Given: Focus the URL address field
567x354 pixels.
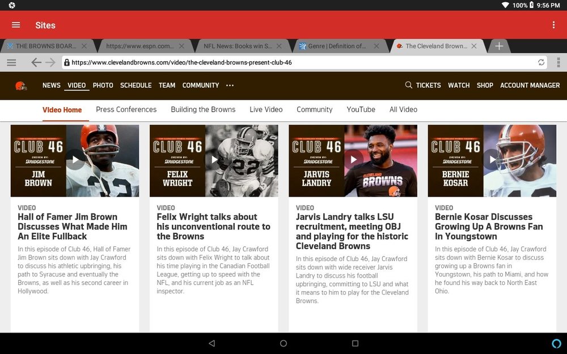Looking at the screenshot, I should [x=304, y=62].
